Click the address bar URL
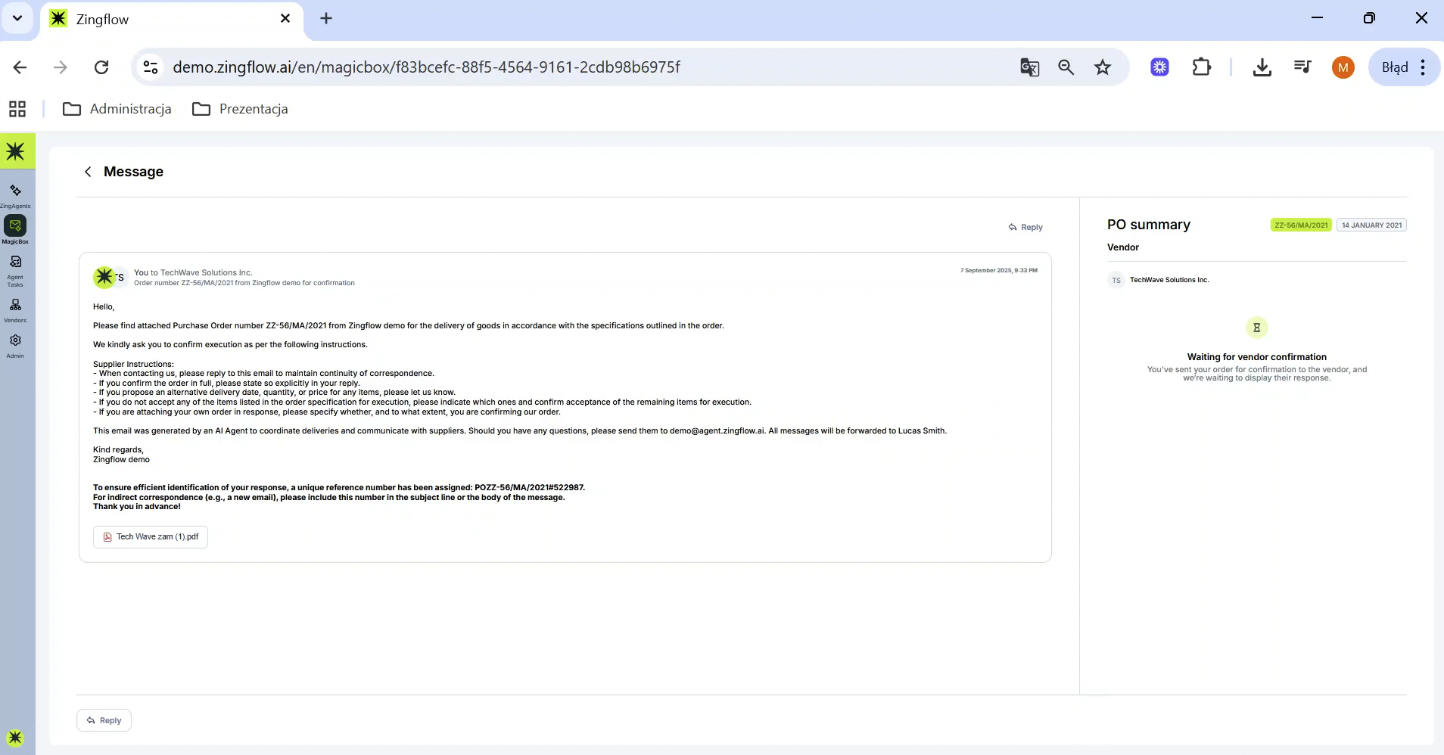 pyautogui.click(x=426, y=67)
